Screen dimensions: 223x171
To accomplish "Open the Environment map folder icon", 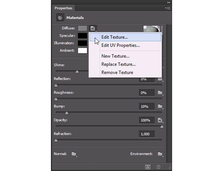I will coord(160,154).
